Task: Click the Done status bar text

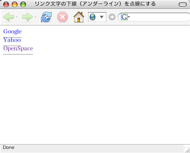Action: [9, 147]
